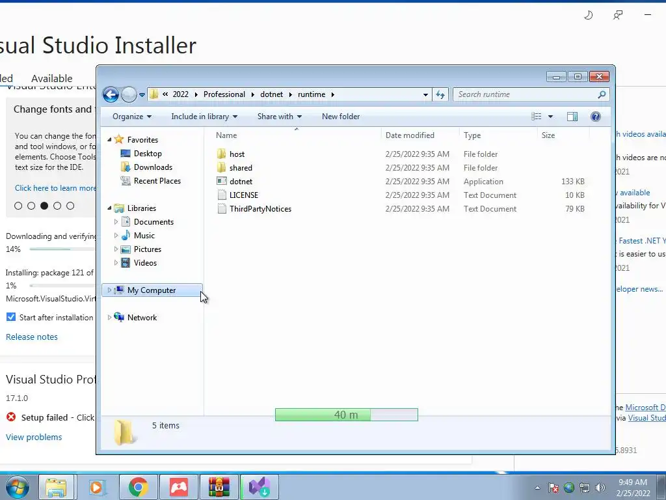
Task: Open Windows Explorer from taskbar
Action: pyautogui.click(x=56, y=487)
